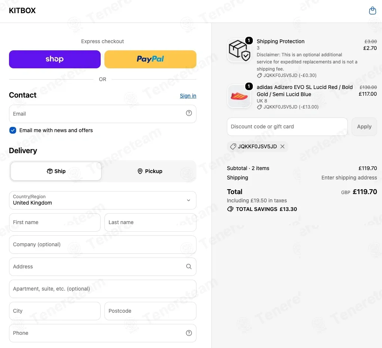Click the Shipping Protection package thumbnail
382x348 pixels.
239,50
